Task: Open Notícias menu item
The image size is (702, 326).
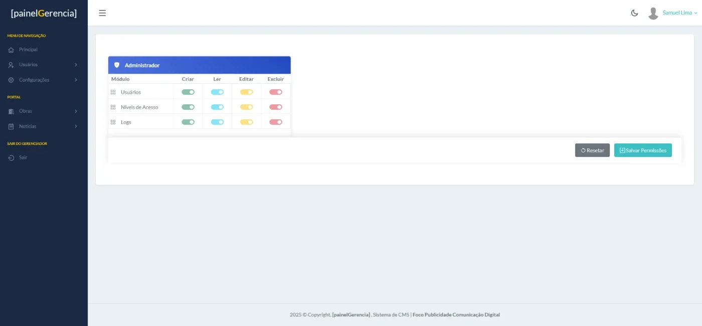Action: click(x=44, y=126)
